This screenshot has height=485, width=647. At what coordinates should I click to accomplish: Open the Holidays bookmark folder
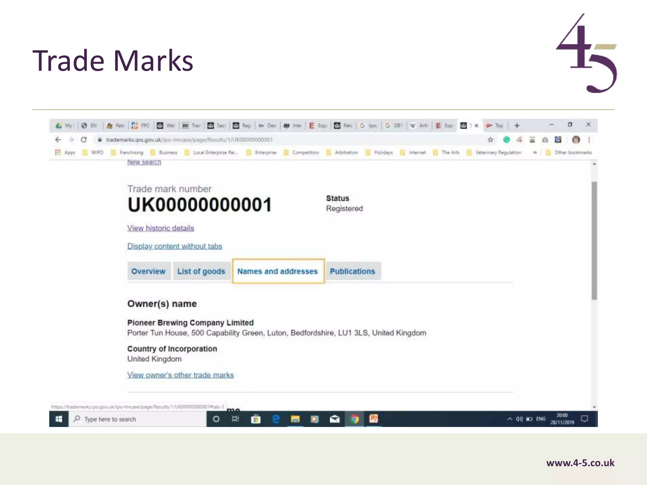click(379, 153)
